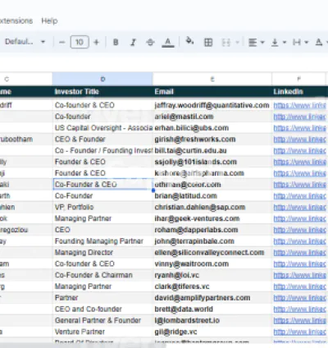Click the text rotation icon
Screen dimensions: 328x348
pyautogui.click(x=319, y=42)
